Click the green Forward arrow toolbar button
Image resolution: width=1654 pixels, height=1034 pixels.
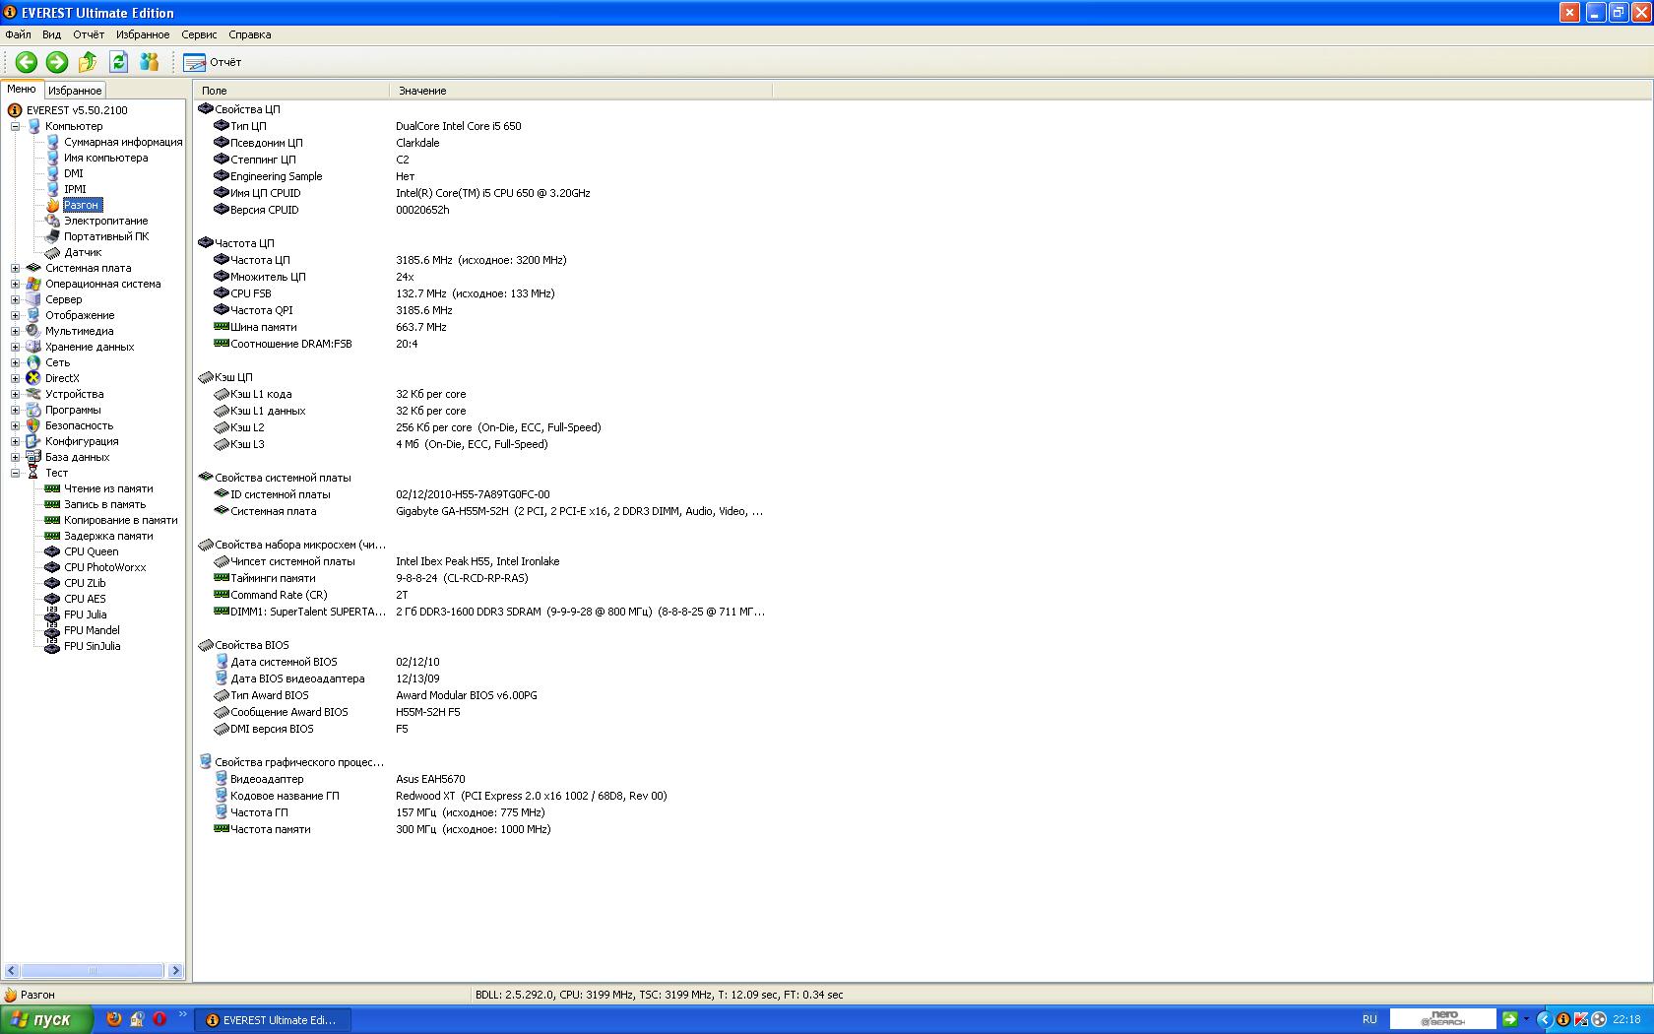pyautogui.click(x=57, y=62)
